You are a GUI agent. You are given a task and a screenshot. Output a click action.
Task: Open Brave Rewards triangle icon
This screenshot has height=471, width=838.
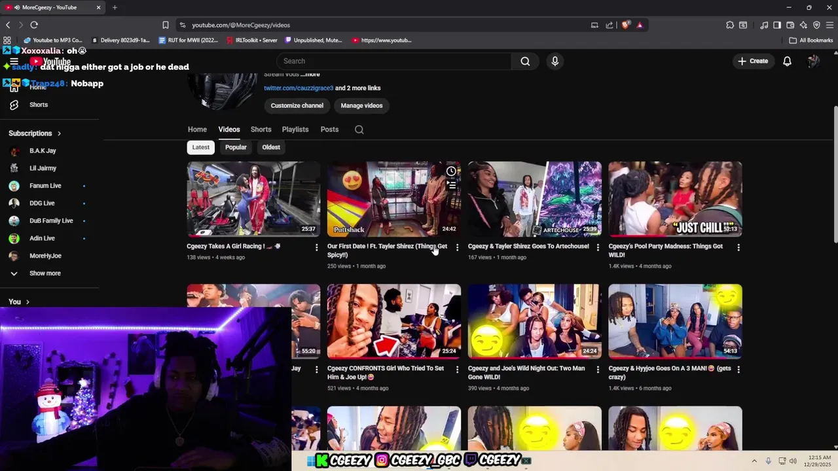pos(640,25)
